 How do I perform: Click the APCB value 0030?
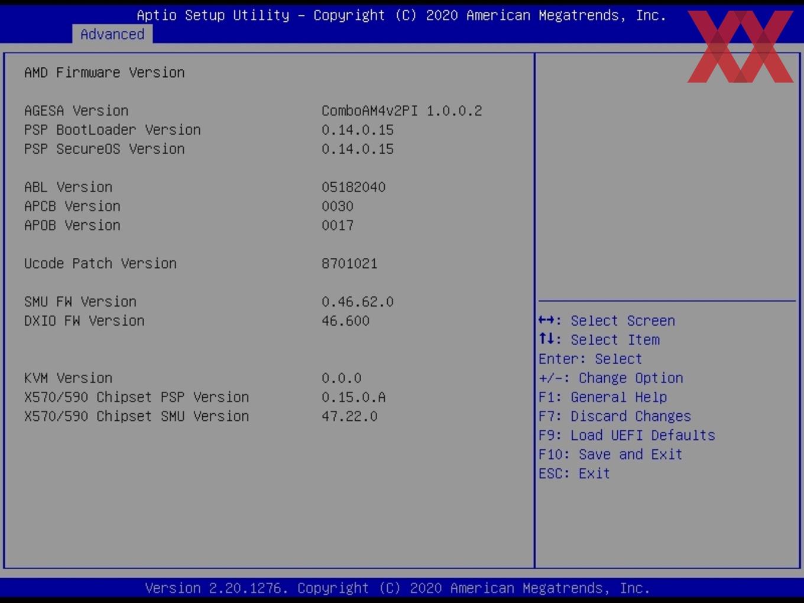338,206
